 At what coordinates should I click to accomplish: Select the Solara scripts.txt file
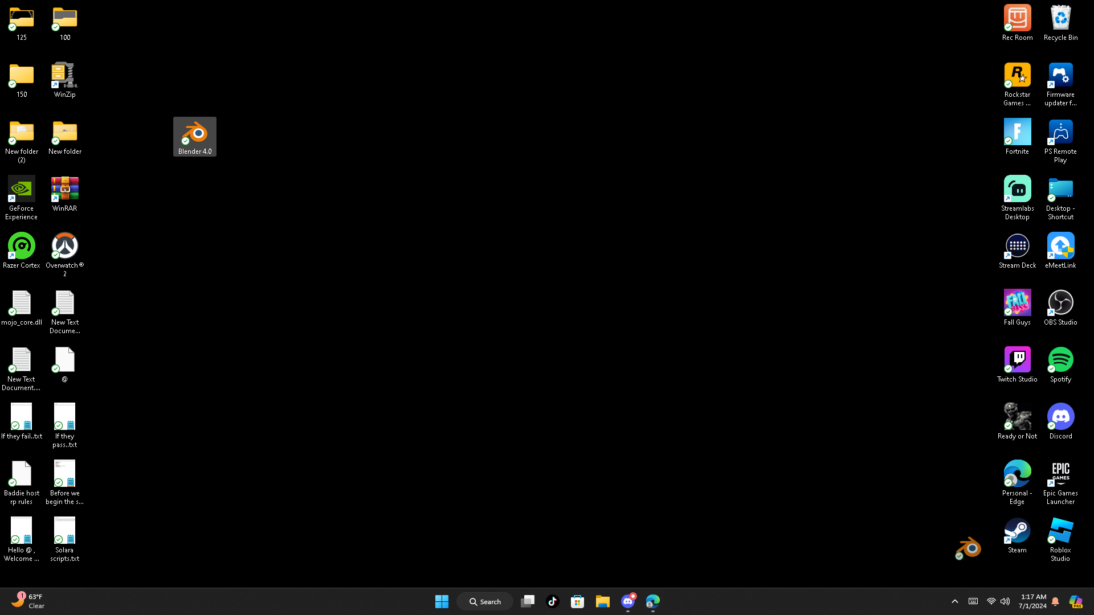coord(65,540)
